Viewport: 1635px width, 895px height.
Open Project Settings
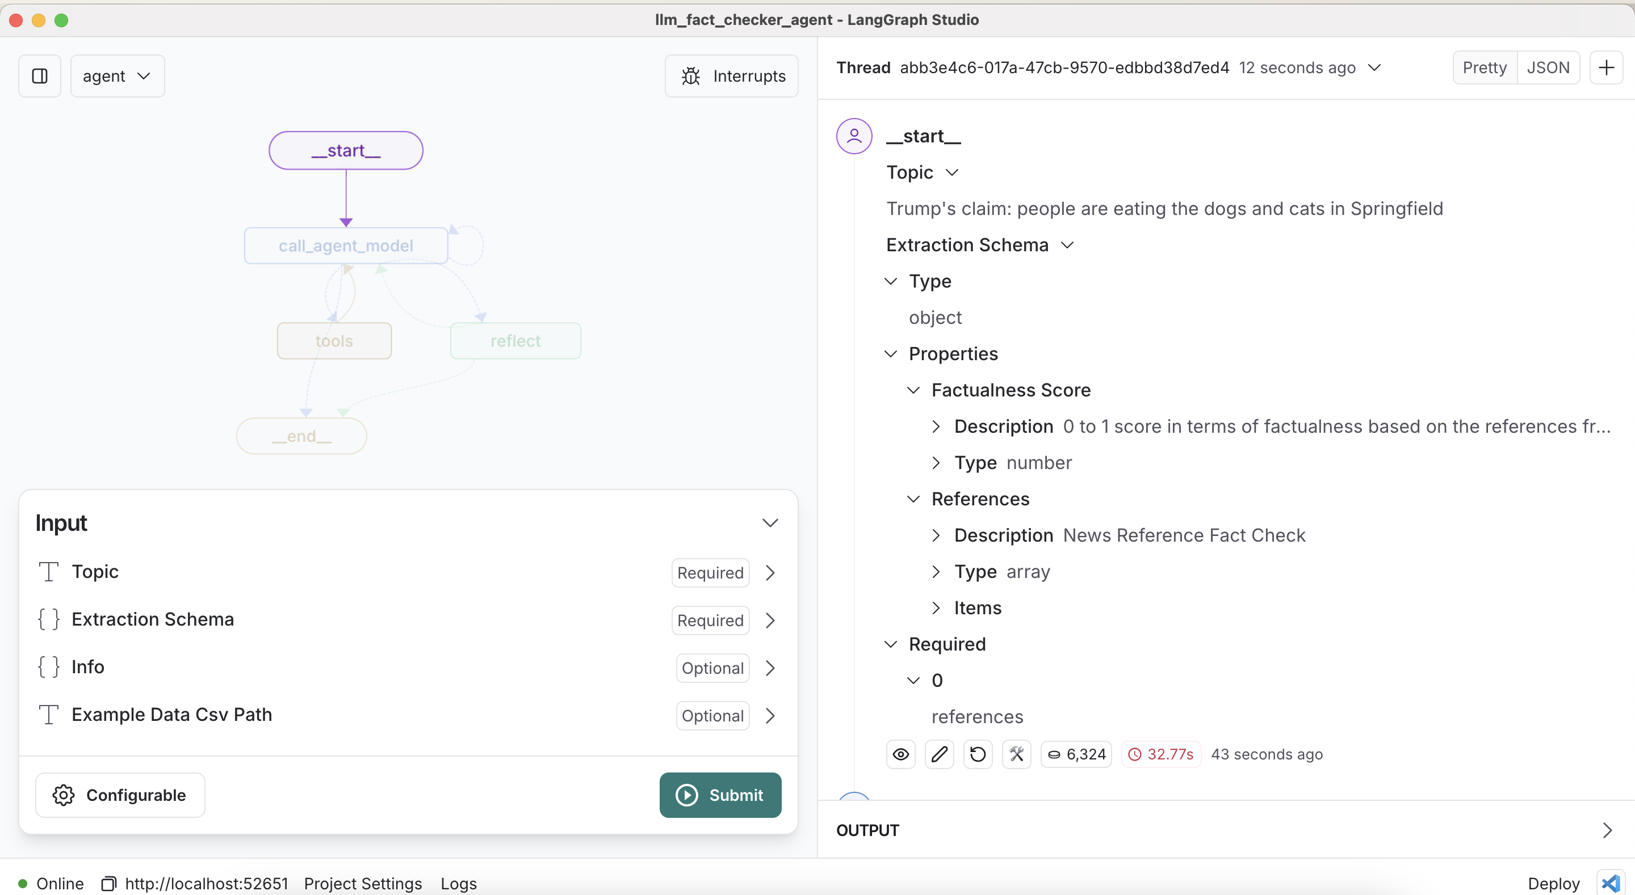362,884
